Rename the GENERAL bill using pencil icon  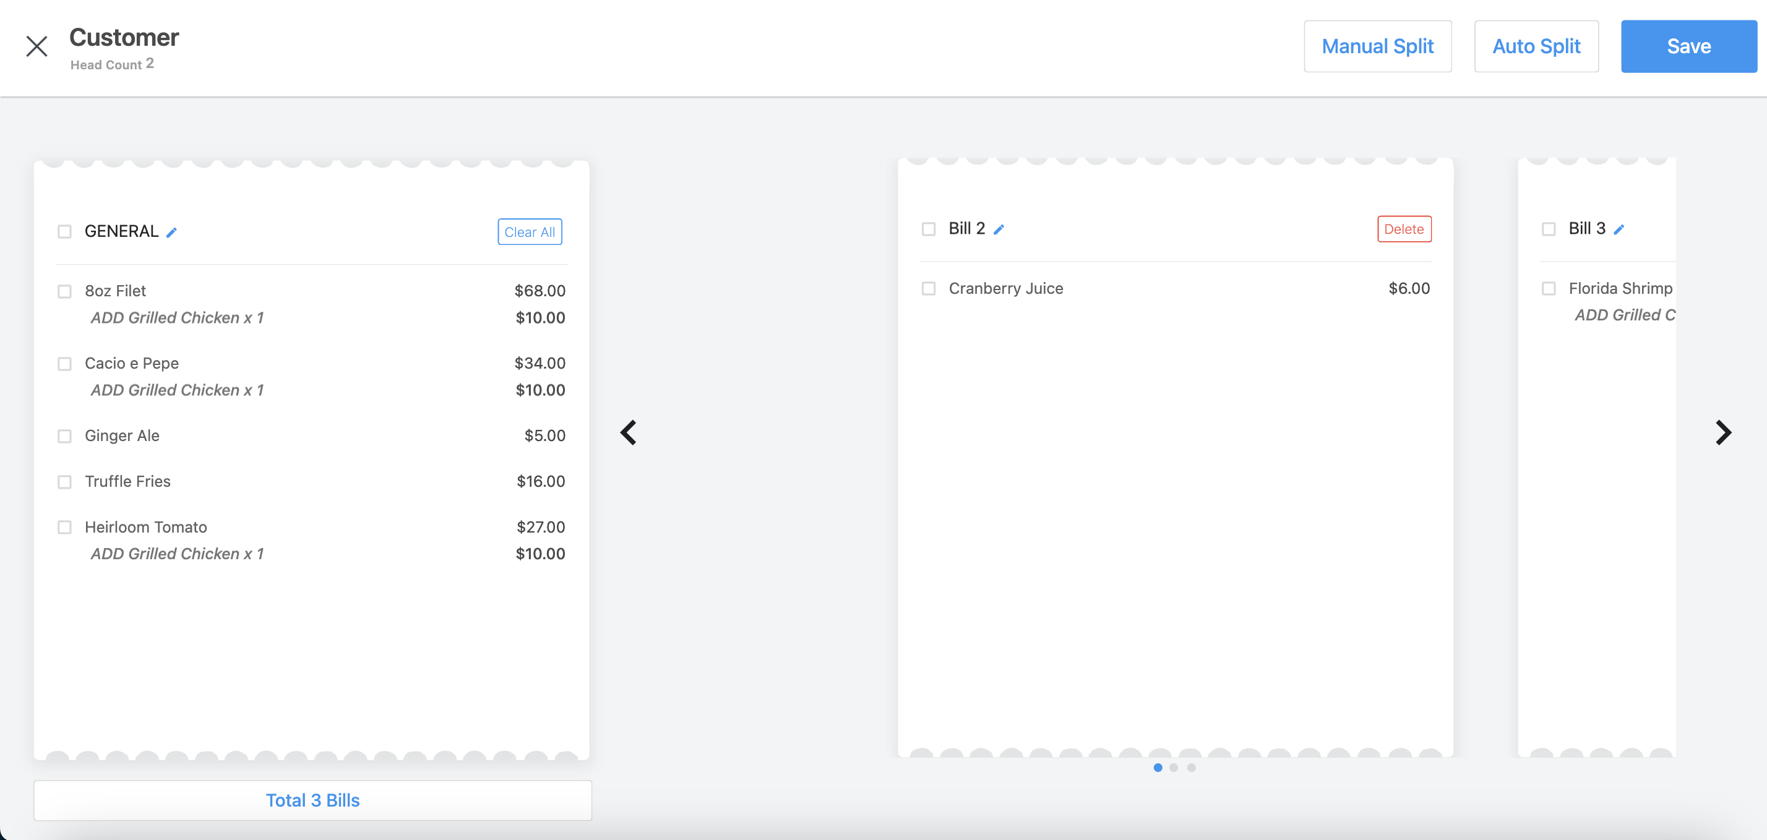tap(171, 232)
